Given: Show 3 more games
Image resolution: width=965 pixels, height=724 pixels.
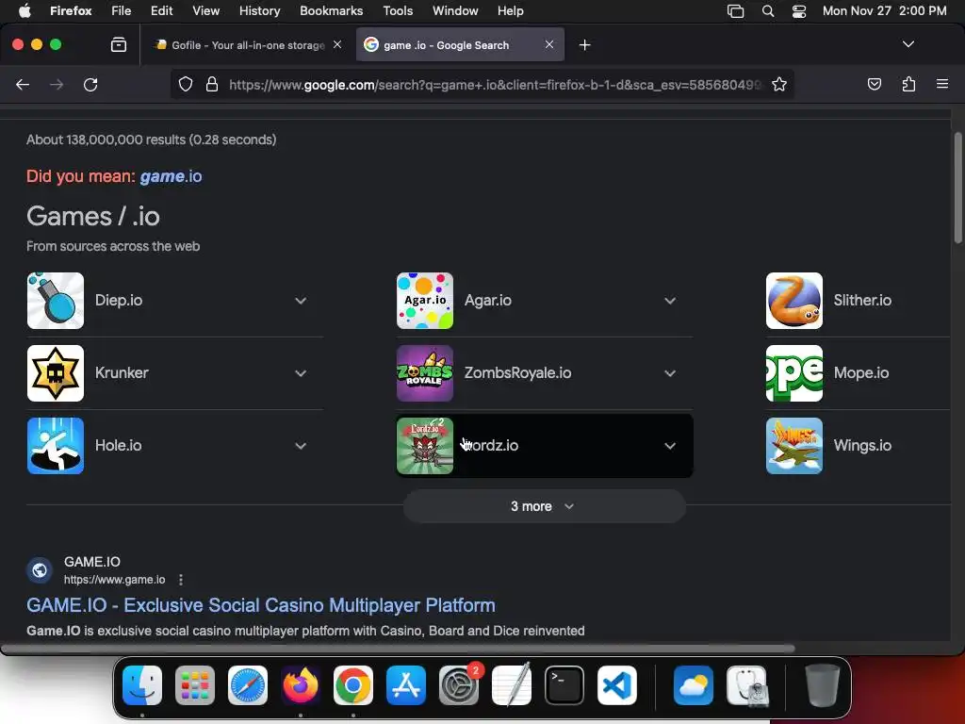Looking at the screenshot, I should tap(544, 506).
